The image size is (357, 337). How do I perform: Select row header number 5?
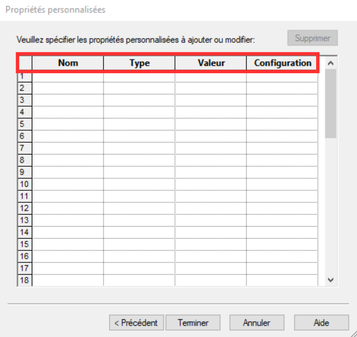(24, 124)
